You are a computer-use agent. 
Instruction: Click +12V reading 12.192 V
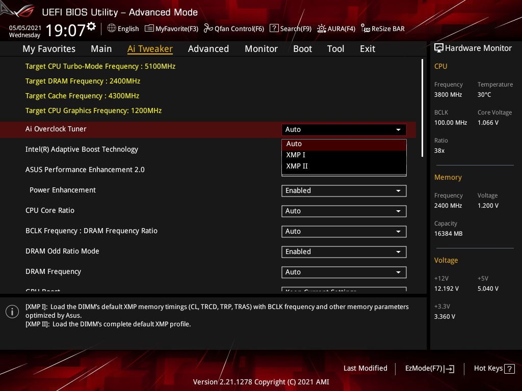(447, 289)
